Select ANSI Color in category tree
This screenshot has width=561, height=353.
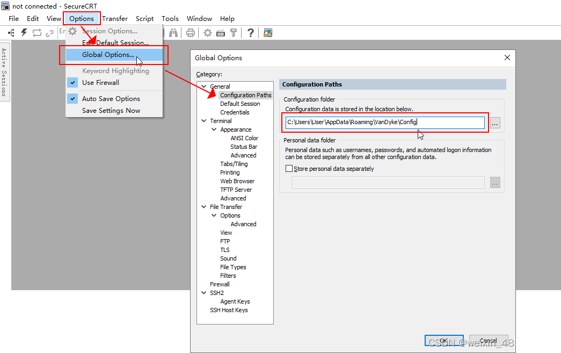[x=244, y=138]
